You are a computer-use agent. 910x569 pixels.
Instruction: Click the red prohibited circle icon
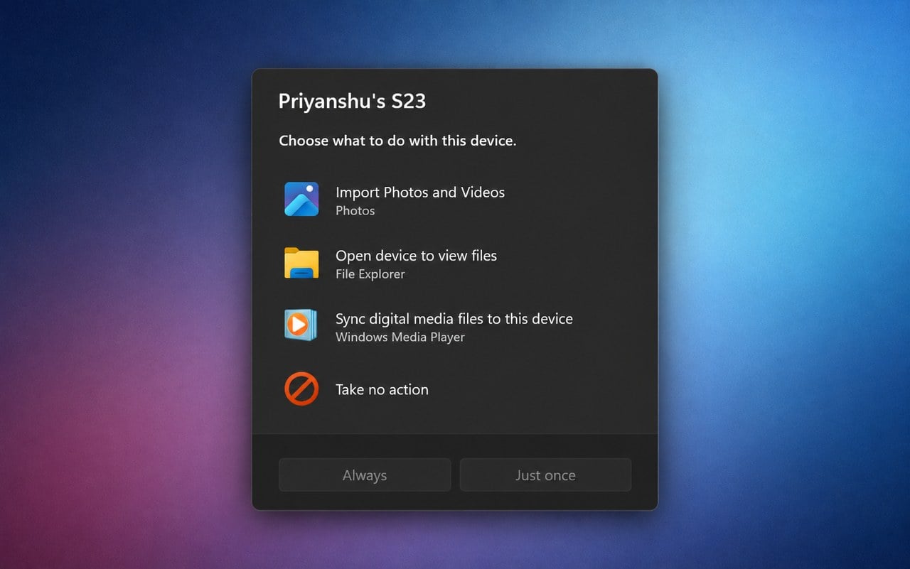tap(301, 389)
